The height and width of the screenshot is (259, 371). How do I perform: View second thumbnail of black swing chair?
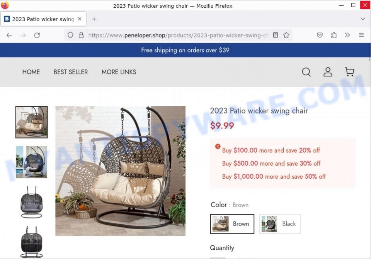[31, 162]
